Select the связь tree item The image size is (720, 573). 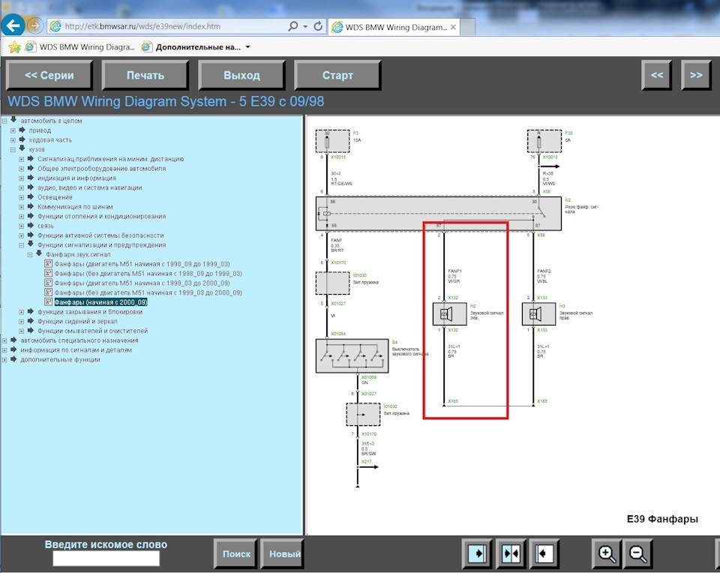(x=46, y=226)
